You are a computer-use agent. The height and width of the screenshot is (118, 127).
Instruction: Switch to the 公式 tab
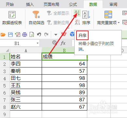click(x=73, y=5)
